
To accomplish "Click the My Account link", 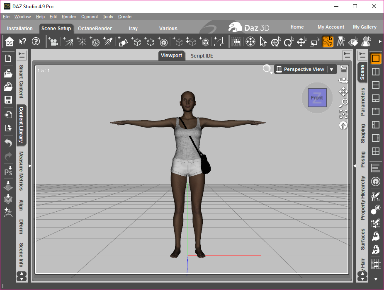I will pos(331,27).
